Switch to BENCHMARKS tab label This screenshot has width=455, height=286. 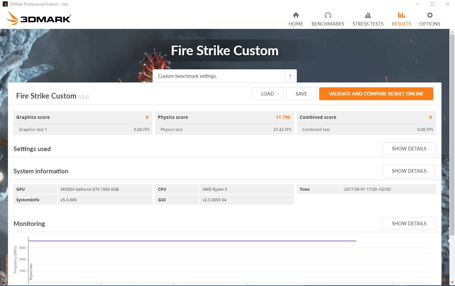(x=328, y=24)
